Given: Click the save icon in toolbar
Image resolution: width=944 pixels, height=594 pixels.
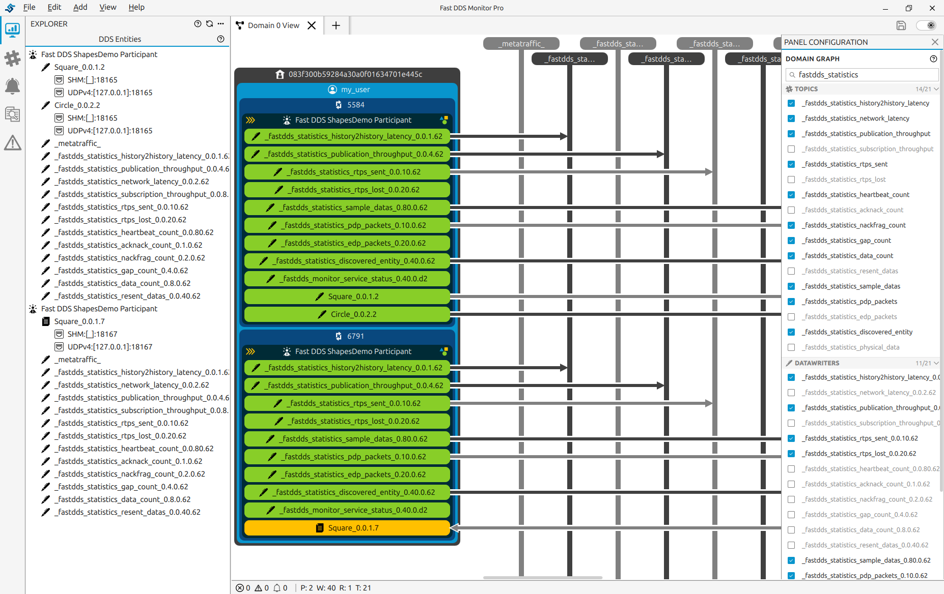Looking at the screenshot, I should pyautogui.click(x=901, y=25).
